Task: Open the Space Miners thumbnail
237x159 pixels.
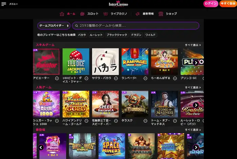Action: click(112, 146)
